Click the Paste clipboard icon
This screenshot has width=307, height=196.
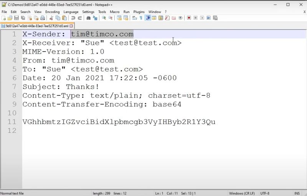click(64, 18)
